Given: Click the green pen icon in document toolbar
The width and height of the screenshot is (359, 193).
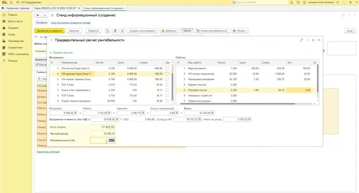Looking at the screenshot, I should pyautogui.click(x=115, y=31).
